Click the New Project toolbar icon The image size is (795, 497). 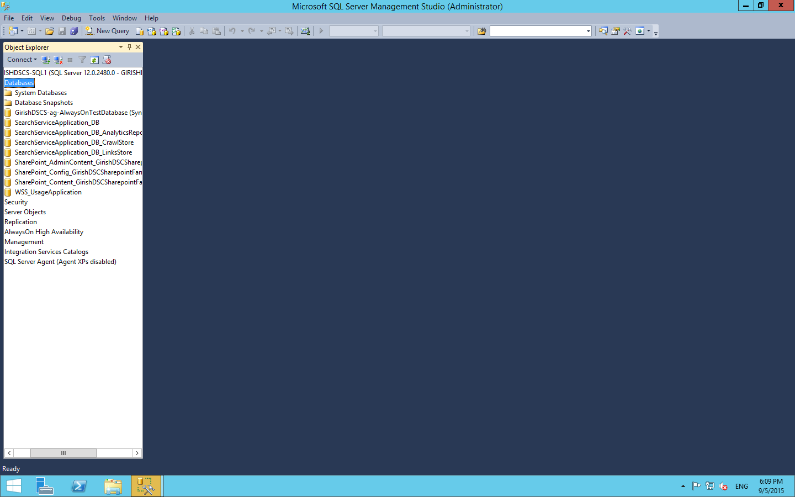(13, 31)
